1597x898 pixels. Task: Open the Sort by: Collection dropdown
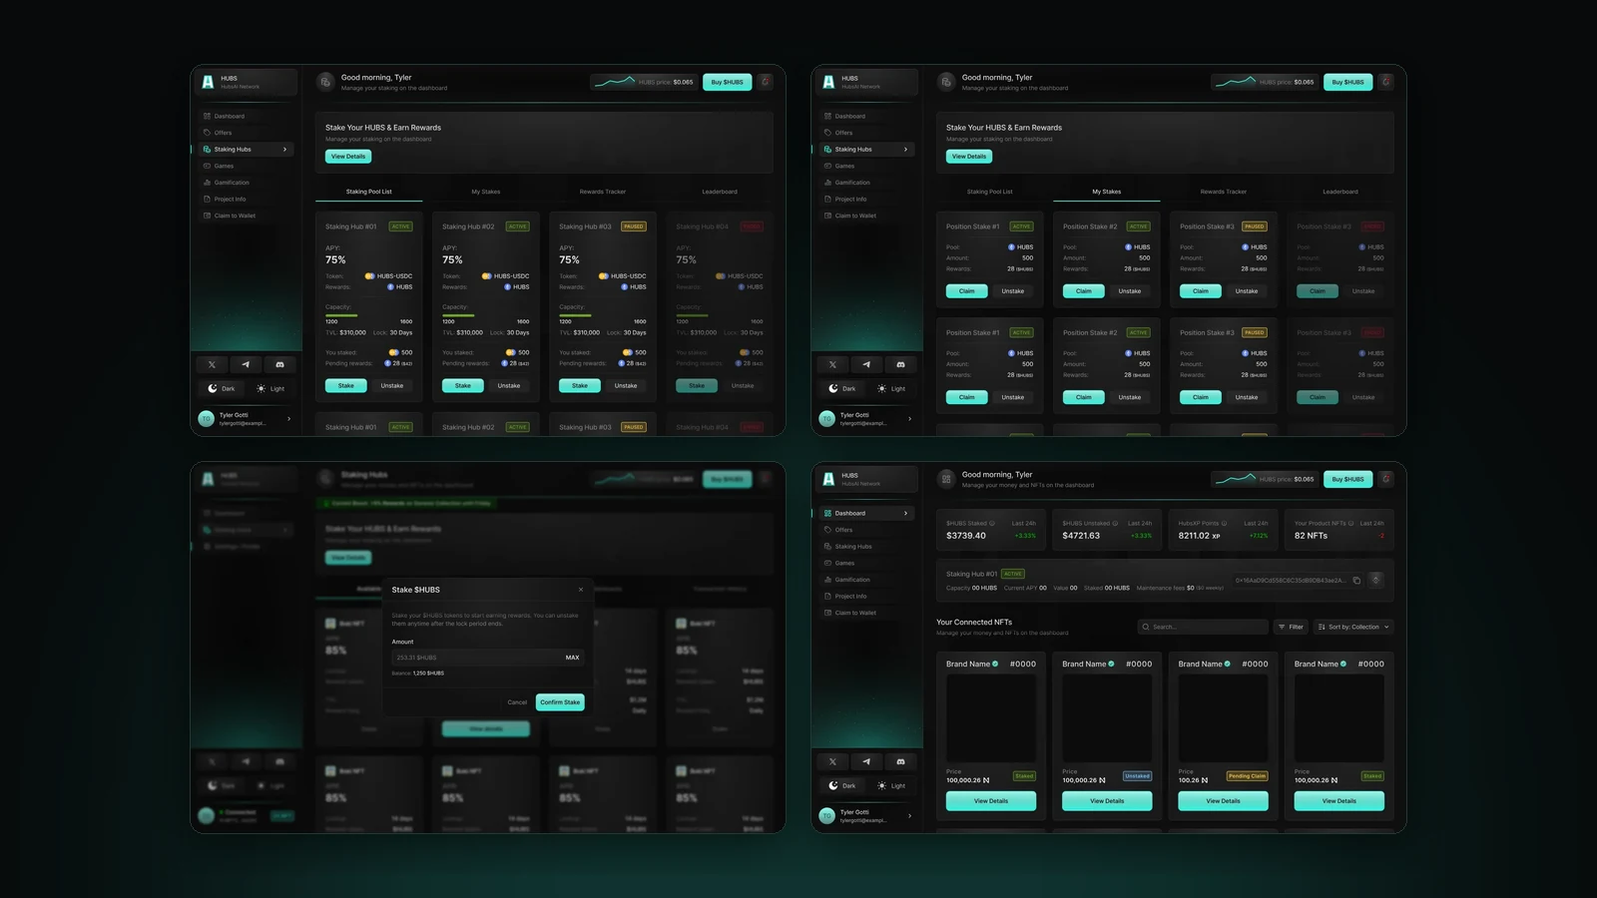click(x=1353, y=627)
